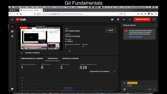Open emoji picker in chat
Image resolution: width=167 pixels, height=94 pixels.
point(124,89)
